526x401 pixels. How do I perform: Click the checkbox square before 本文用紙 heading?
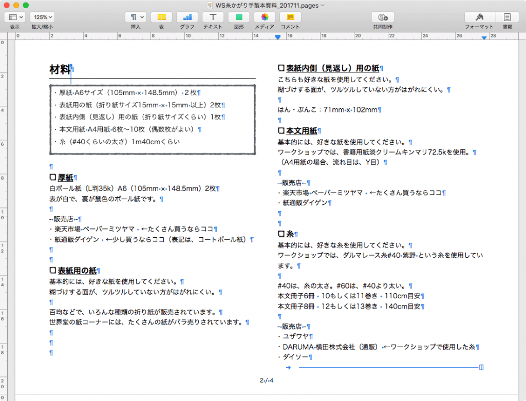coord(281,130)
